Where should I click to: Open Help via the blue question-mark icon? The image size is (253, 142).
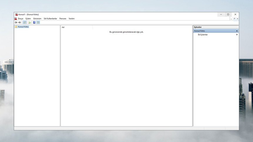[x=34, y=22]
